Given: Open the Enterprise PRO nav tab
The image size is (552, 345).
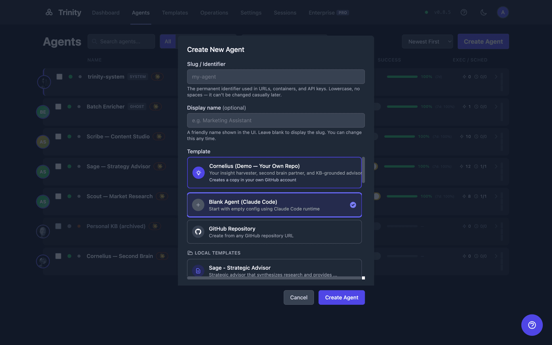Looking at the screenshot, I should point(329,13).
